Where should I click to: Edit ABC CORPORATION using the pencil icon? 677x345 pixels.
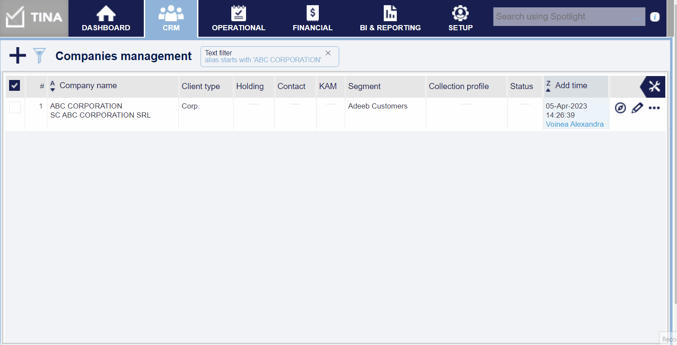point(637,108)
